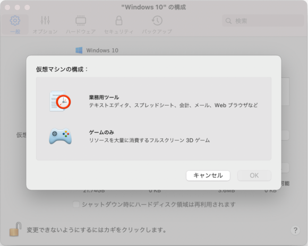Confirm the profile with OK button

(254, 175)
